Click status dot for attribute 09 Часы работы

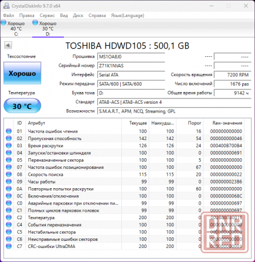pos(9,182)
